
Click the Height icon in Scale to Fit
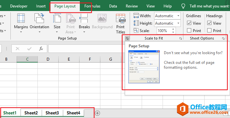(136, 23)
